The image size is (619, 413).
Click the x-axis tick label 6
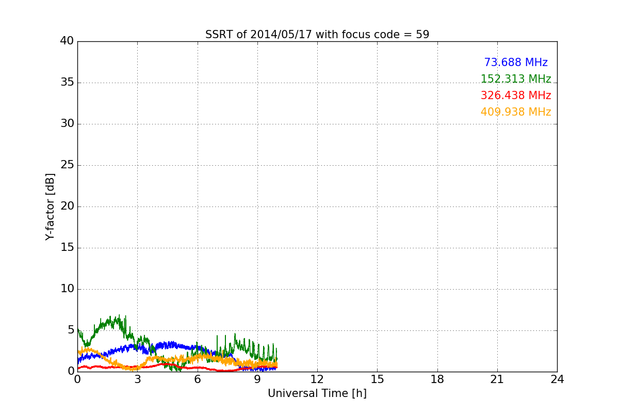[x=198, y=379]
